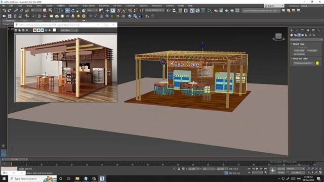Open the Sign In dropdown
Screen dimensions: 324x182
click(274, 6)
